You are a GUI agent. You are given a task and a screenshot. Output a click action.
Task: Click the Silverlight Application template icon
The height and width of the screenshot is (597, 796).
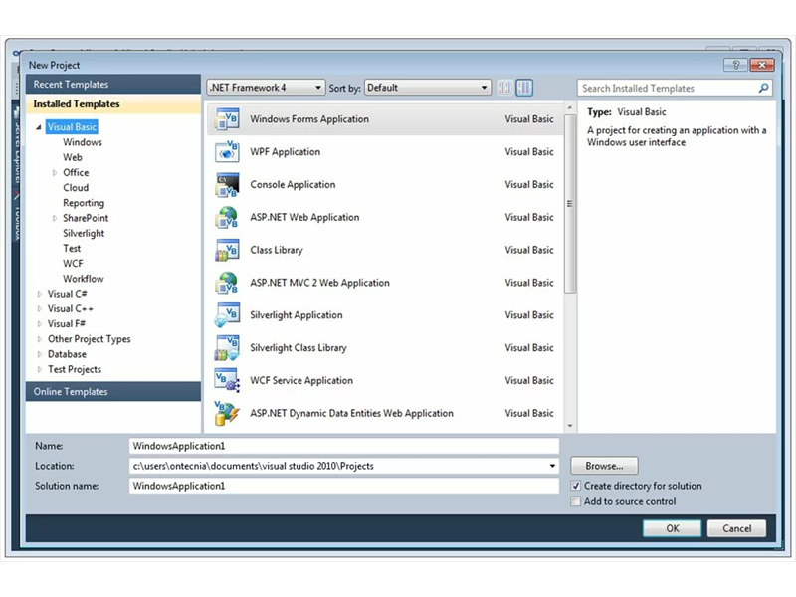(227, 315)
